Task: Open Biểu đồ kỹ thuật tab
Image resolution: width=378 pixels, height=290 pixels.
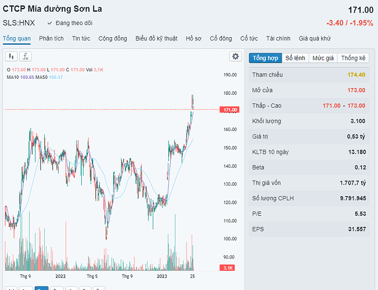Action: coord(156,38)
